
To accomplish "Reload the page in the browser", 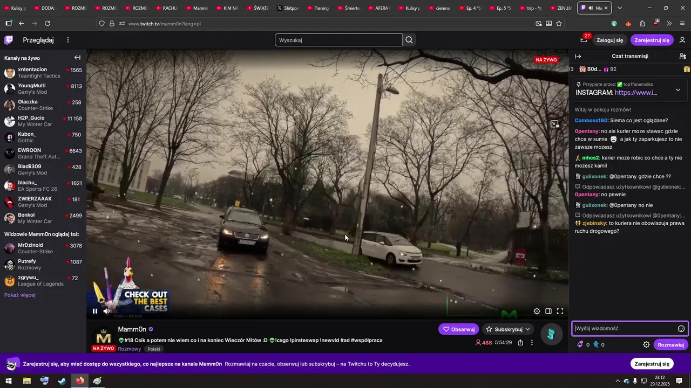I will point(48,23).
